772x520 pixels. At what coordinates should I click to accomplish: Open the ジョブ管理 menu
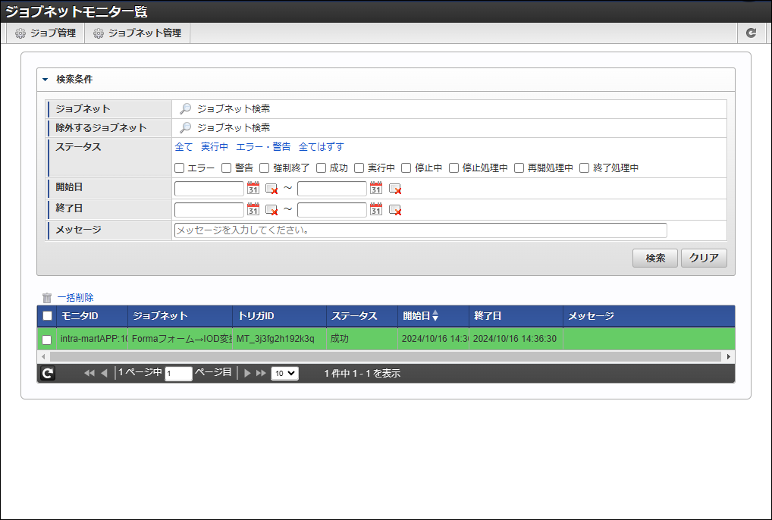pyautogui.click(x=46, y=33)
